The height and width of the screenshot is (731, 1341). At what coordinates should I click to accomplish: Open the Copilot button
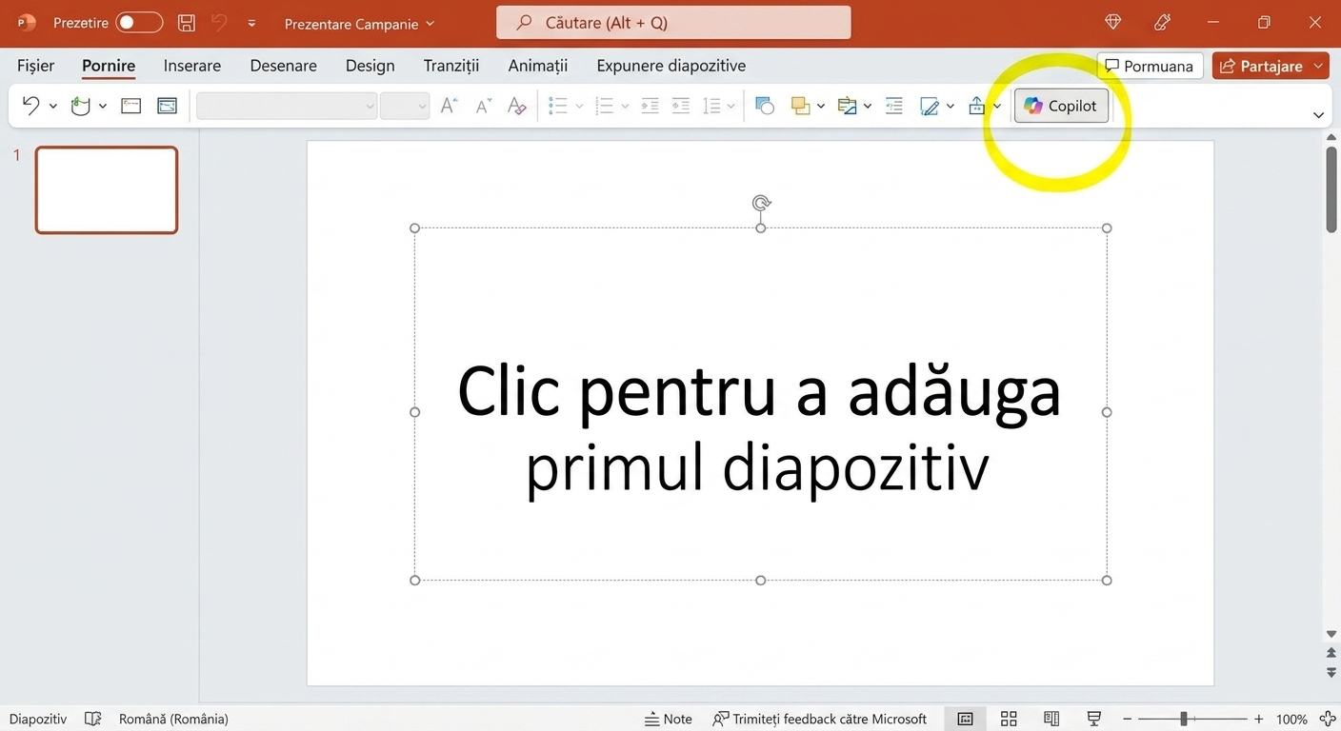click(x=1061, y=106)
